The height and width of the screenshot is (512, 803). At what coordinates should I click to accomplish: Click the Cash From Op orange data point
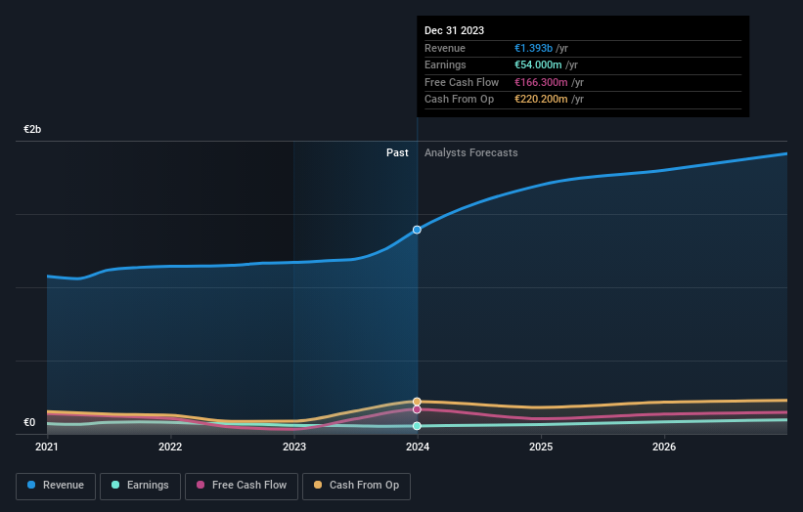pyautogui.click(x=417, y=402)
